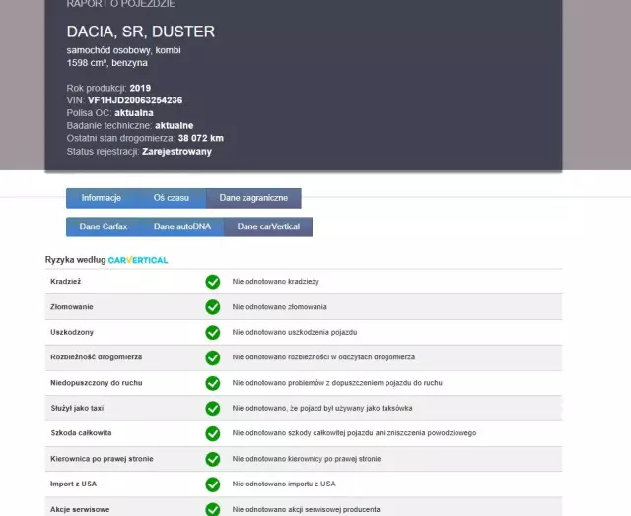631x516 pixels.
Task: Click the DACIA, SR, DUSTER heading
Action: click(141, 32)
